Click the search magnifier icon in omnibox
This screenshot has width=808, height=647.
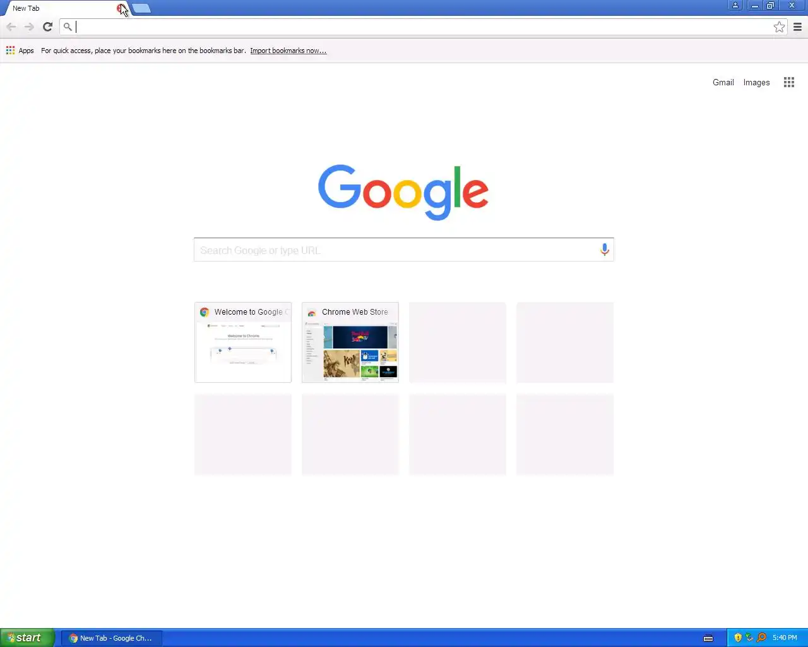pyautogui.click(x=68, y=27)
